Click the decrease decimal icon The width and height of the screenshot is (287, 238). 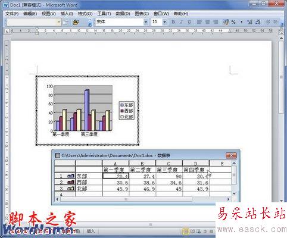click(258, 22)
